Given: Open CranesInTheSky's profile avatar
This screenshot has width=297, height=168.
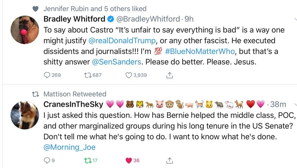Looking at the screenshot, I should (25, 115).
